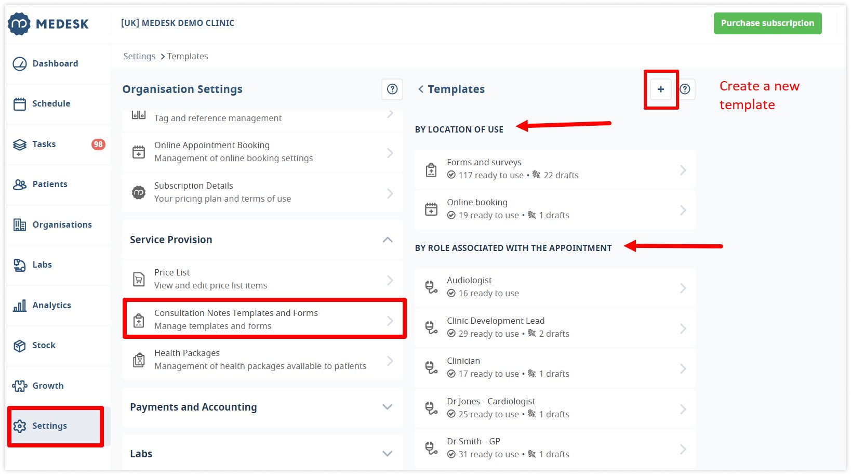Screen dimensions: 851x475
Task: Open Online booking templates chevron
Action: pyautogui.click(x=683, y=210)
